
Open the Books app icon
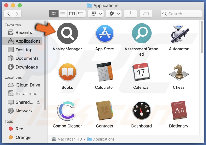pos(68,72)
